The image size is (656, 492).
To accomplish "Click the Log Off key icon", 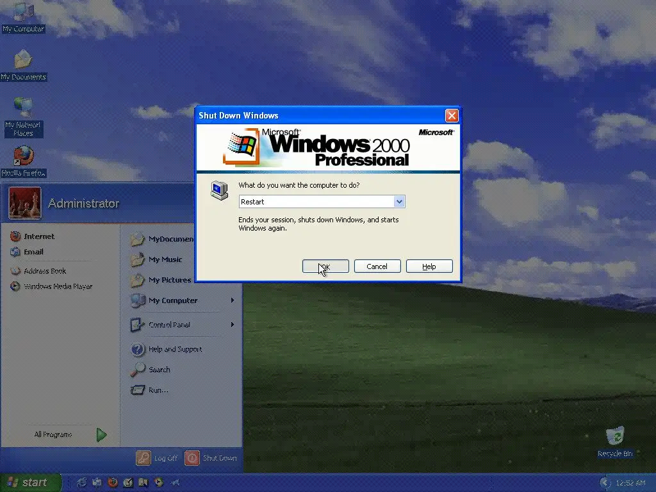I will pyautogui.click(x=143, y=458).
